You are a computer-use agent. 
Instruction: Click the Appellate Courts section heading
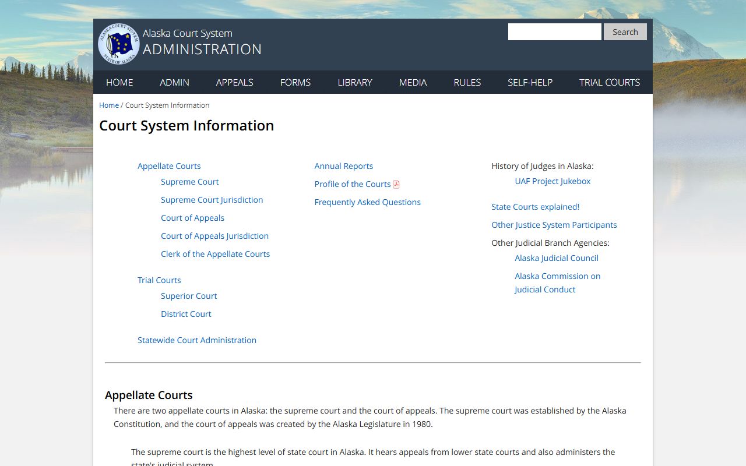click(x=149, y=395)
